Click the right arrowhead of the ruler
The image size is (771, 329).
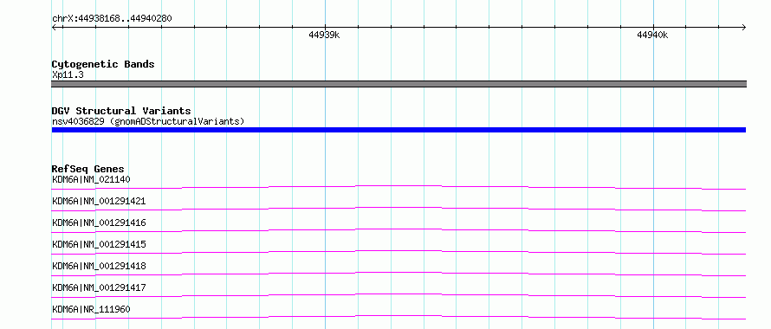click(x=743, y=27)
